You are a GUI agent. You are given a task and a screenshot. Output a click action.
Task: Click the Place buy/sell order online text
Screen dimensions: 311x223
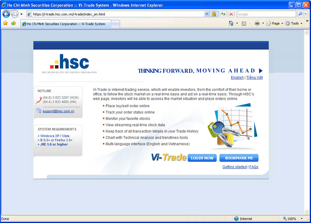pos(128,106)
